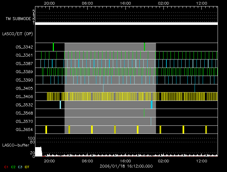Screen dimensions: 227x172
Task: Click the second green marker in OS_3342 row
Action: pos(144,47)
